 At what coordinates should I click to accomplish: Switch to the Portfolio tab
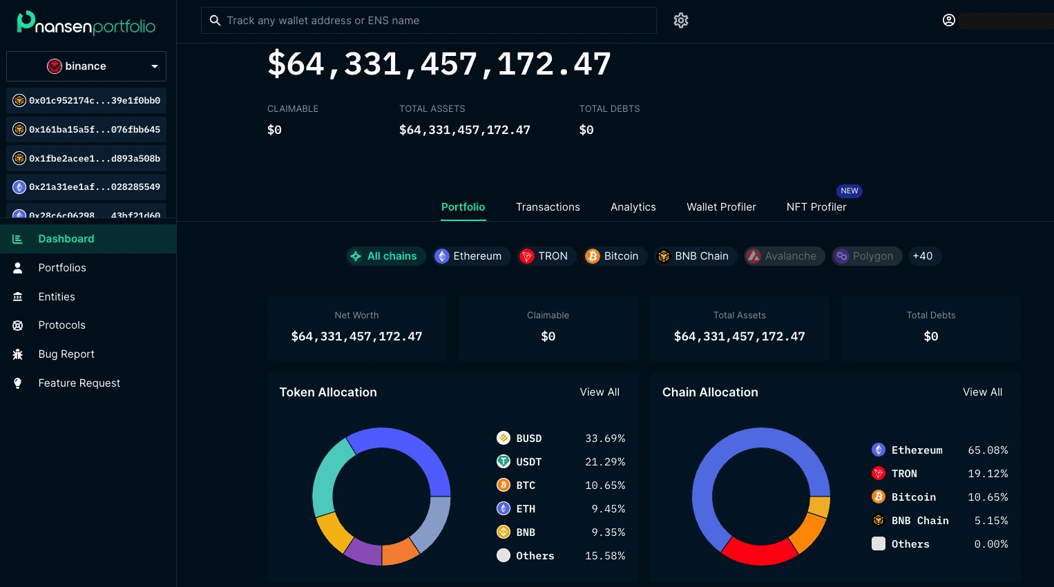[463, 207]
